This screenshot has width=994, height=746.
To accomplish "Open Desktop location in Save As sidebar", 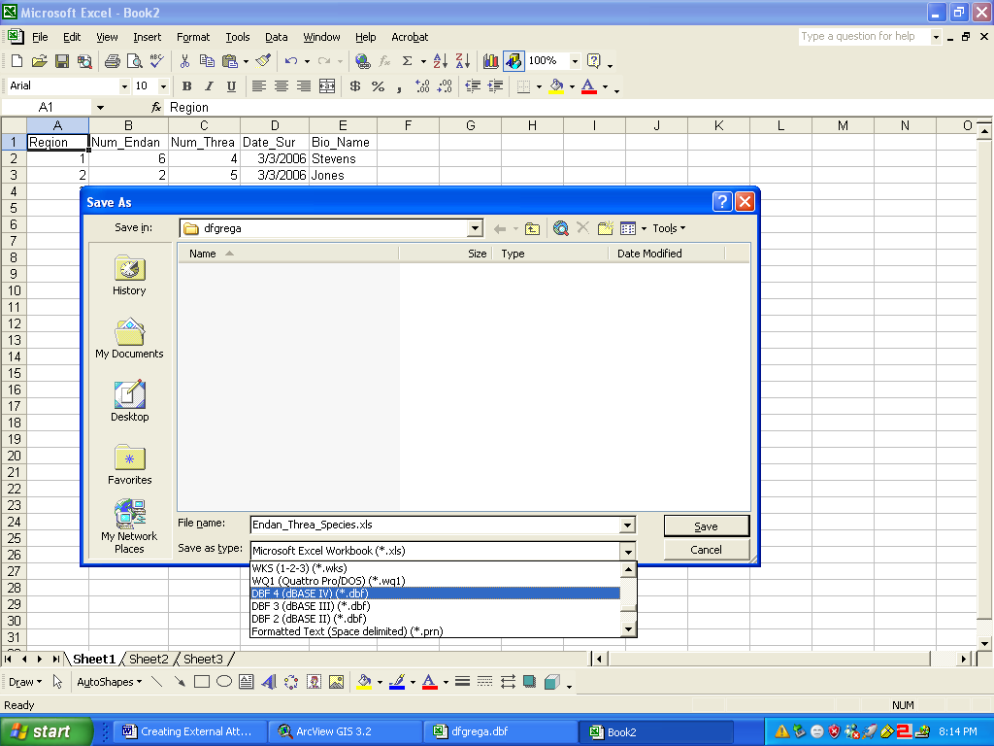I will [x=129, y=401].
